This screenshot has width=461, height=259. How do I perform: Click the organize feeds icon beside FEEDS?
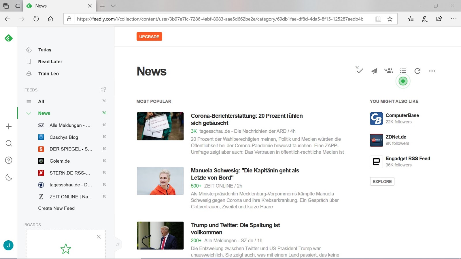pyautogui.click(x=103, y=90)
